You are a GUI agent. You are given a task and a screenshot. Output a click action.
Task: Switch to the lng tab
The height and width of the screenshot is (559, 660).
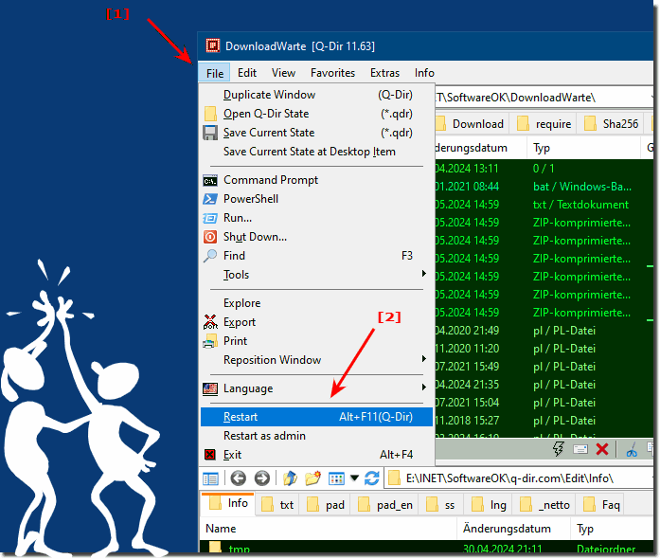(489, 505)
